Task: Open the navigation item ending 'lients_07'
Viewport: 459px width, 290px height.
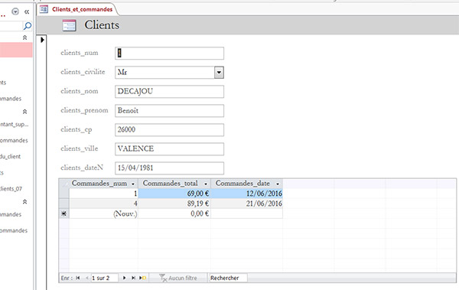Action: (11, 189)
